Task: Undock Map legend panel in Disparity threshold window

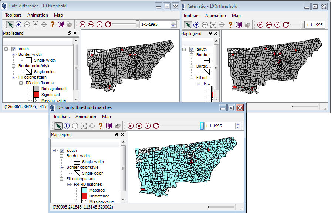Action: coord(117,135)
